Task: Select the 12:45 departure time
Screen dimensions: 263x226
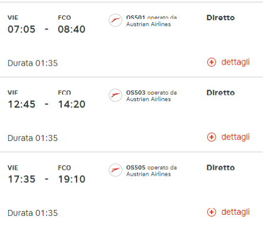Action: 21,104
